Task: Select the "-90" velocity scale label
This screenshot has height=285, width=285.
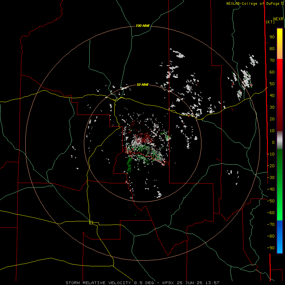Action: pos(271,248)
